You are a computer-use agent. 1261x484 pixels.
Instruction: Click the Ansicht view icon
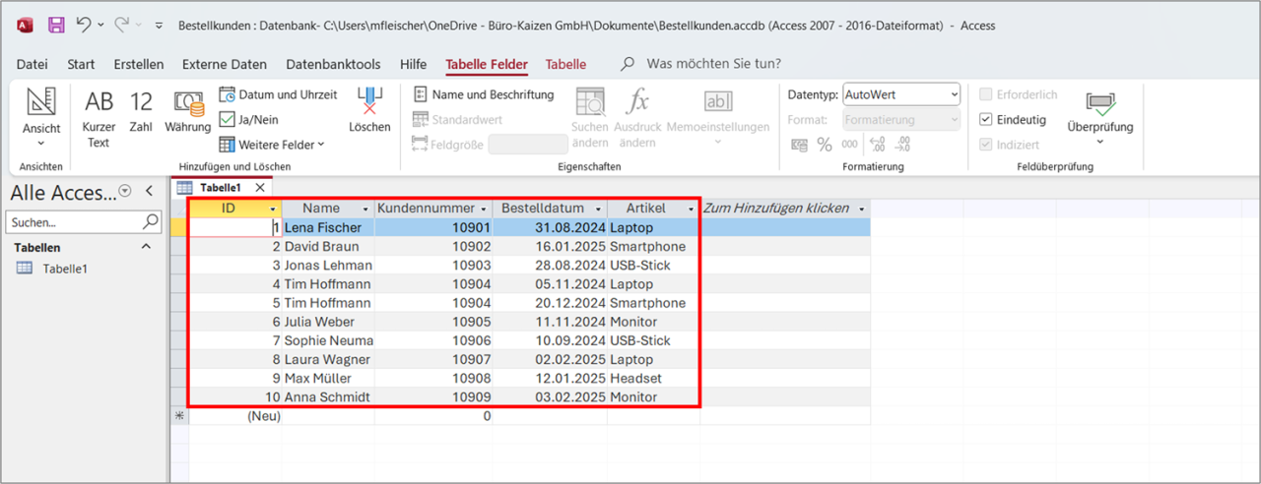pyautogui.click(x=40, y=100)
